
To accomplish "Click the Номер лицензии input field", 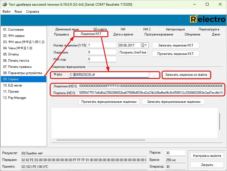I will coord(102,45).
